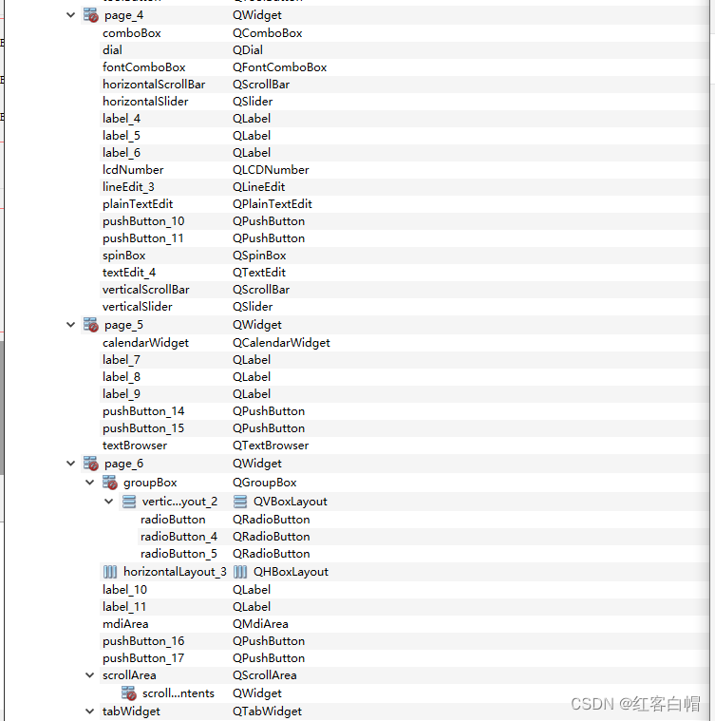Click the QGroupBox class cell
This screenshot has height=721, width=715.
pyautogui.click(x=265, y=483)
